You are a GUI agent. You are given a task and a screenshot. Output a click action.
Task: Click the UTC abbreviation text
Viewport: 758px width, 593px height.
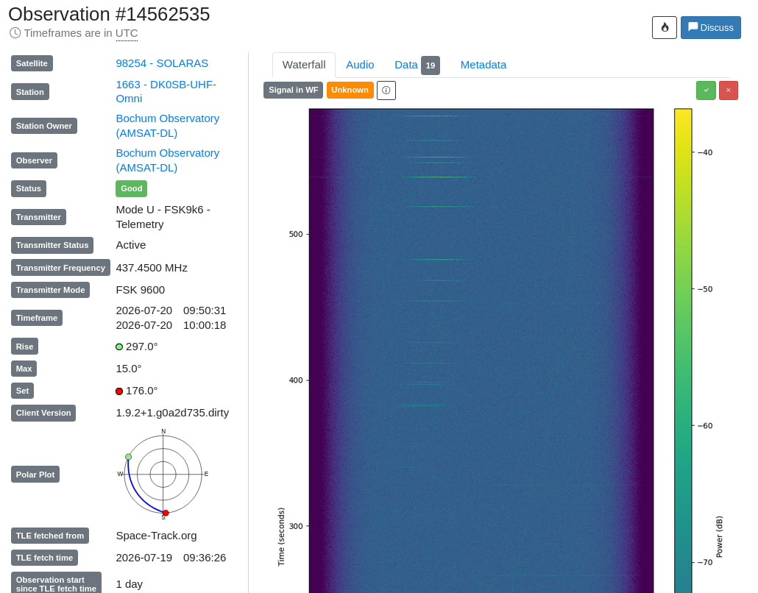point(127,33)
